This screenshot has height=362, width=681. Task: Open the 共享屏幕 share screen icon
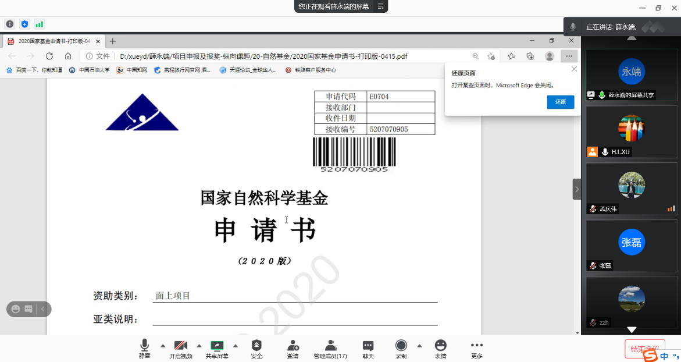(217, 349)
